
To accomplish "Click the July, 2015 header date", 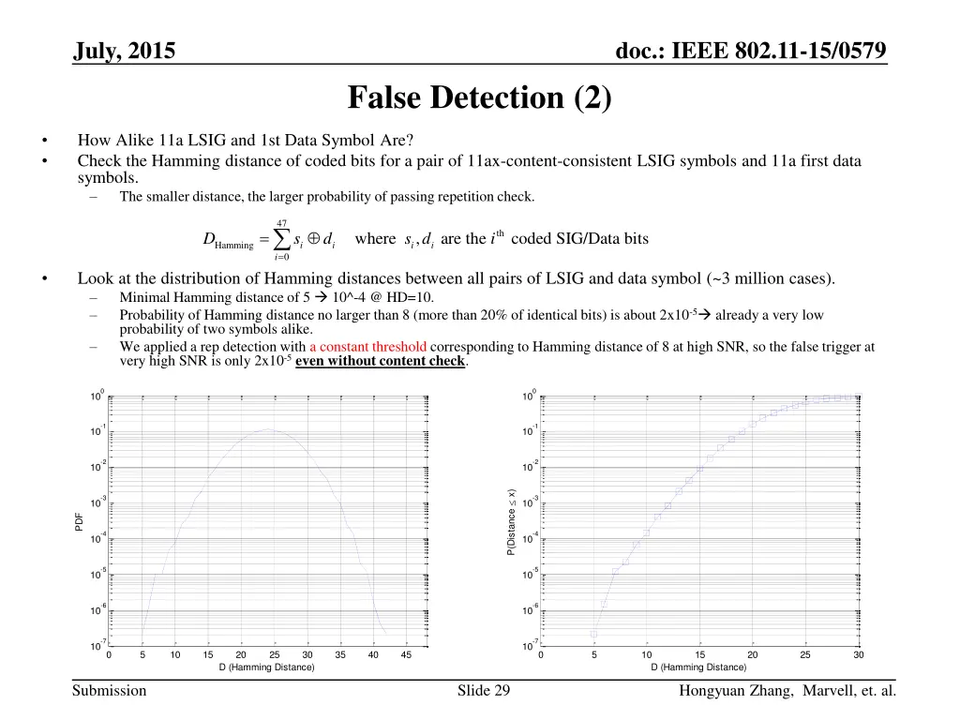I will [124, 50].
